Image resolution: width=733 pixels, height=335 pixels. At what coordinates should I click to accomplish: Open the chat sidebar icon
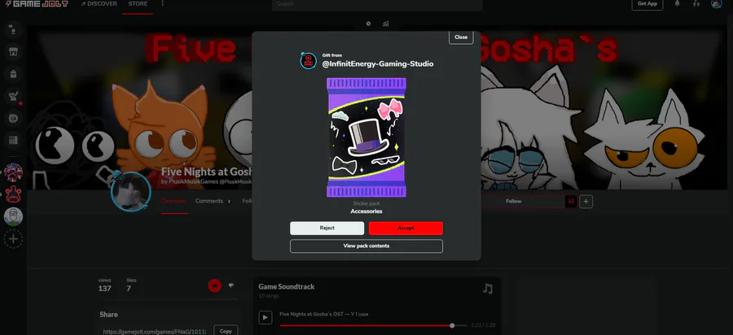tap(13, 31)
